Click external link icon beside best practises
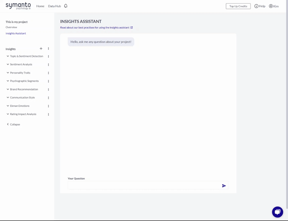Image resolution: width=288 pixels, height=221 pixels. pos(132,28)
